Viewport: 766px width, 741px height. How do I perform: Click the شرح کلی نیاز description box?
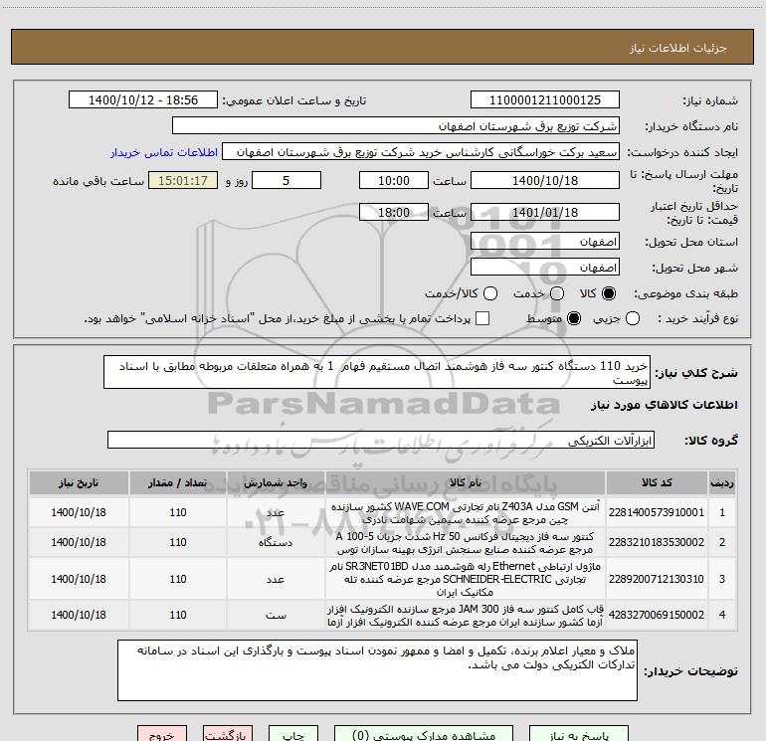pyautogui.click(x=377, y=372)
